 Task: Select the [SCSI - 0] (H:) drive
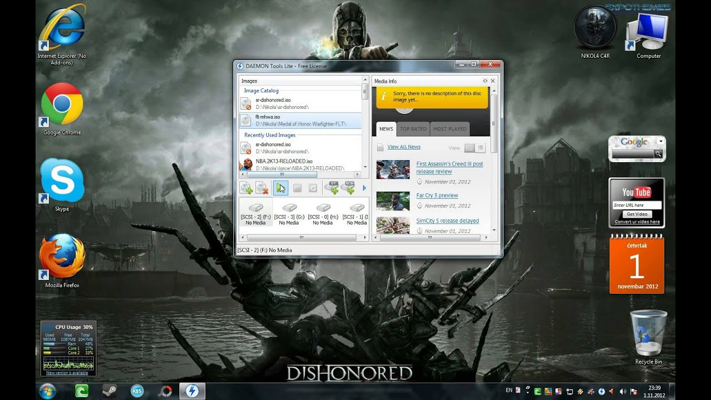pyautogui.click(x=323, y=213)
